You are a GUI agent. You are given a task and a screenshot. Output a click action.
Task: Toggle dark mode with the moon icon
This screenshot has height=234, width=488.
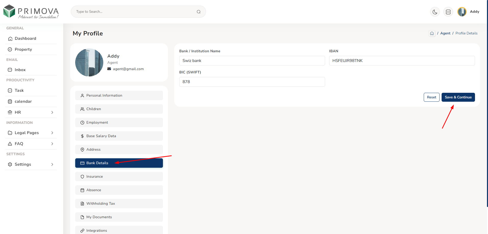pyautogui.click(x=435, y=12)
